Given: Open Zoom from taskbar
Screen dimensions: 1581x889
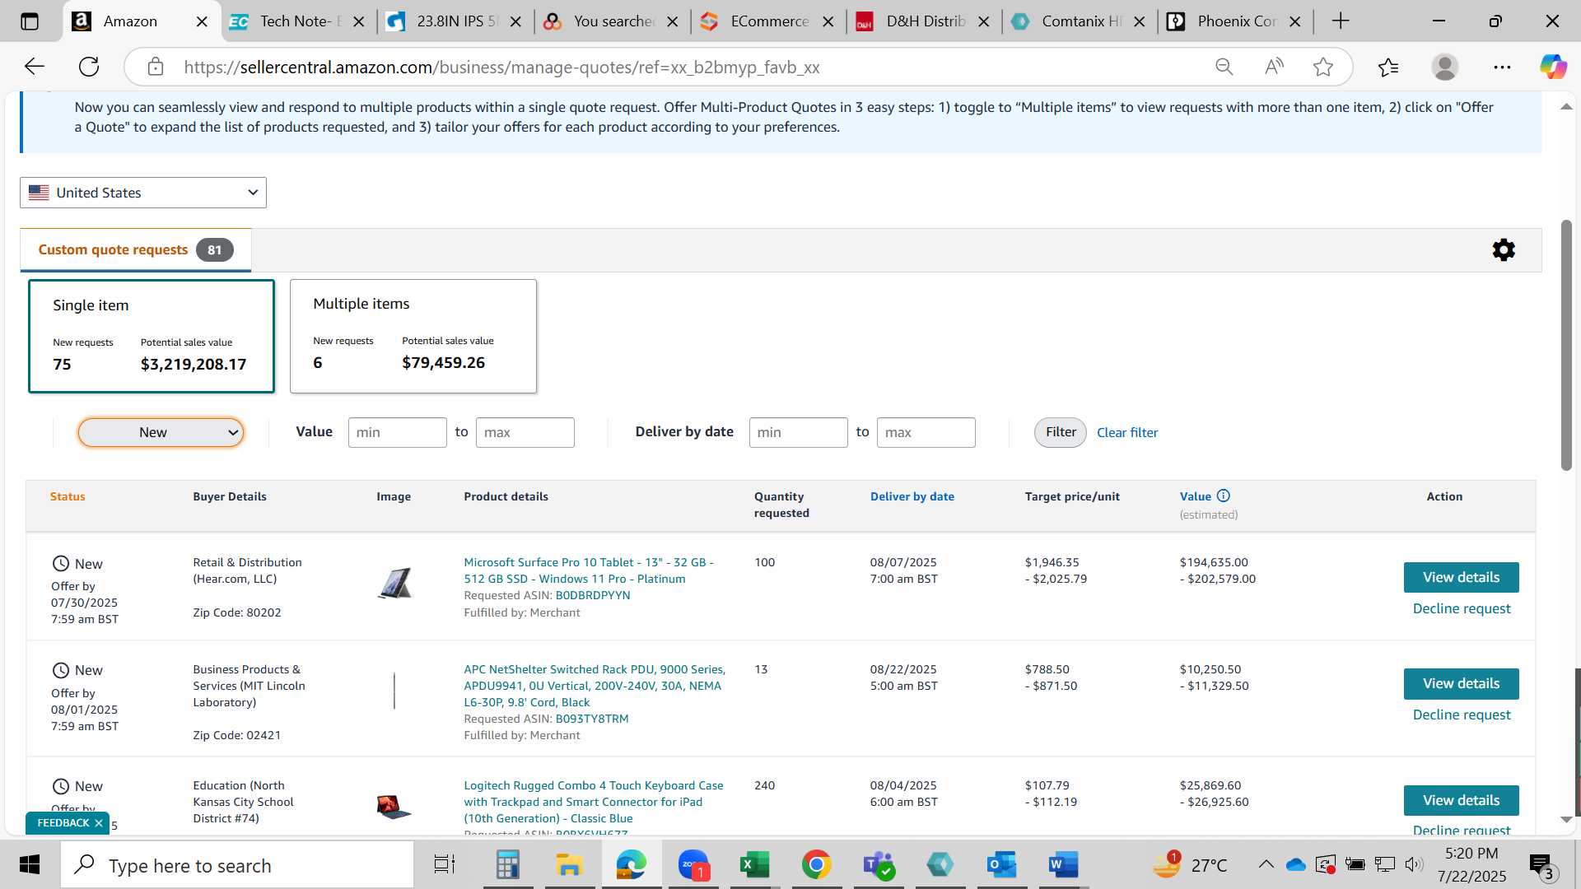Looking at the screenshot, I should (x=694, y=865).
